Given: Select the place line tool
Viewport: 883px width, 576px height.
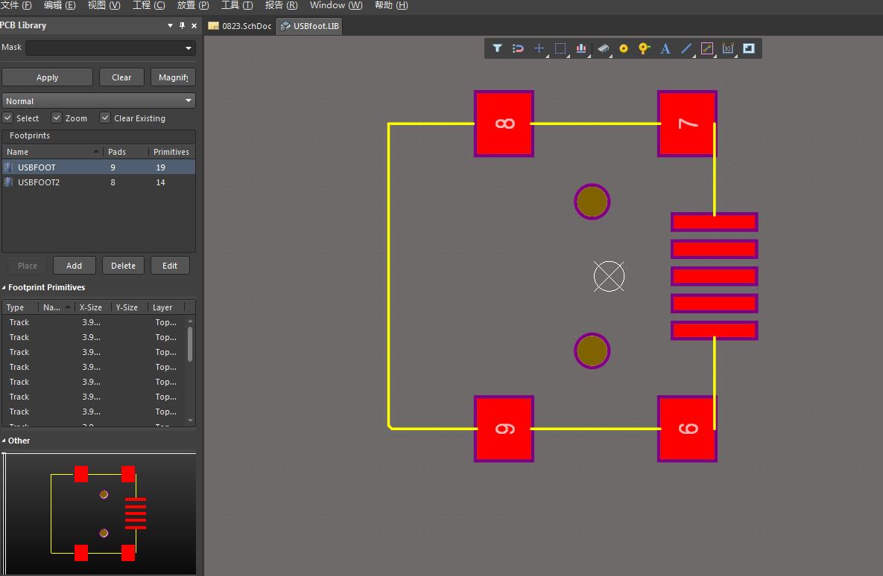Looking at the screenshot, I should point(686,48).
